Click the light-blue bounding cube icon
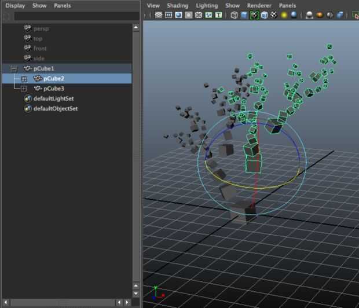359x308 pixels. pyautogui.click(x=264, y=15)
